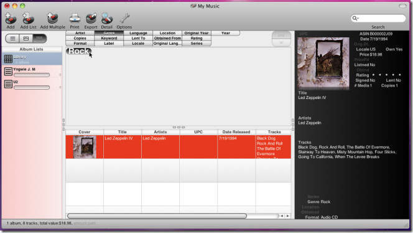Set the rating dots in detail pane
The width and height of the screenshot is (413, 233).
tap(386, 75)
